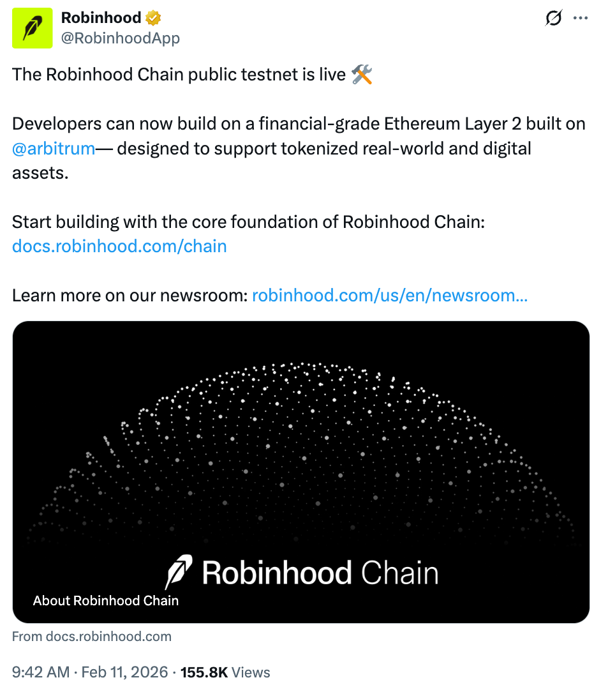Open the @arbitrum mention
The height and width of the screenshot is (687, 601).
point(54,149)
